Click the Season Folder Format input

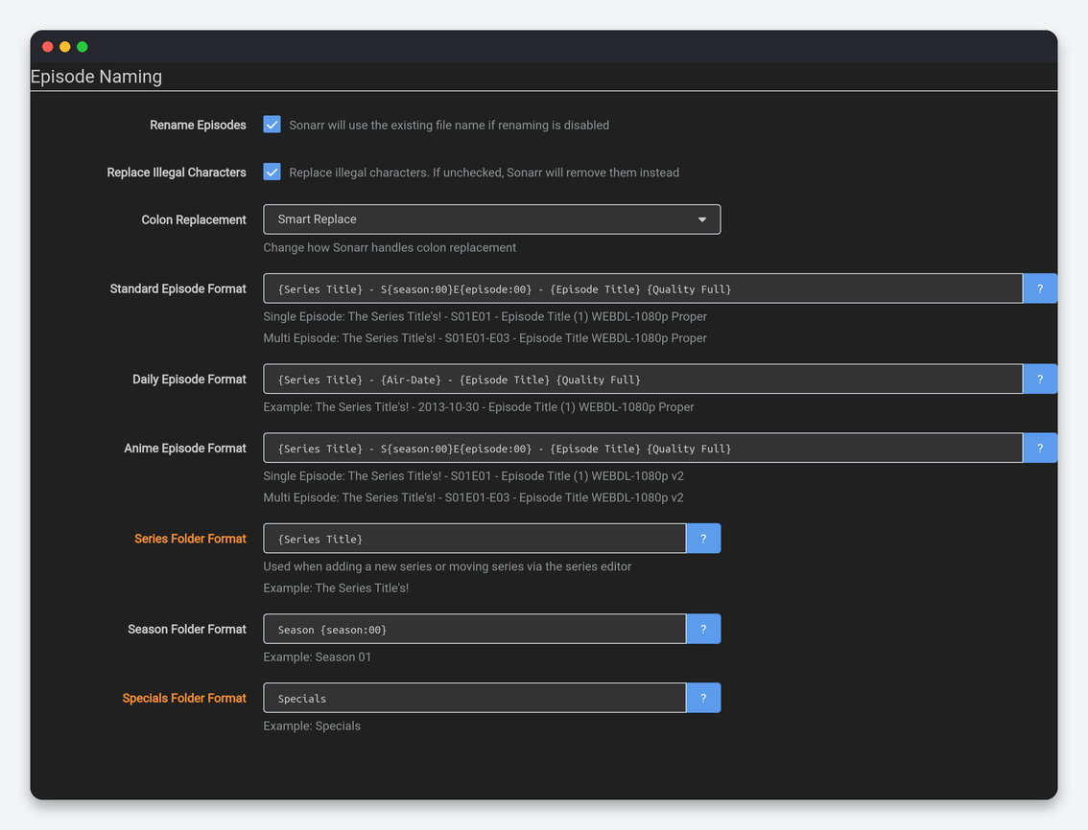475,629
